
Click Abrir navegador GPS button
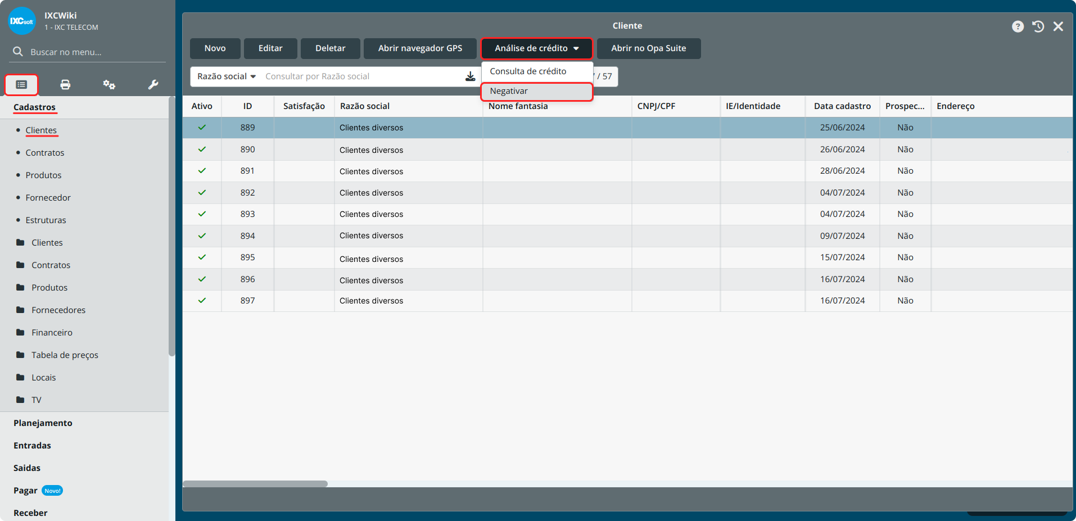[420, 48]
